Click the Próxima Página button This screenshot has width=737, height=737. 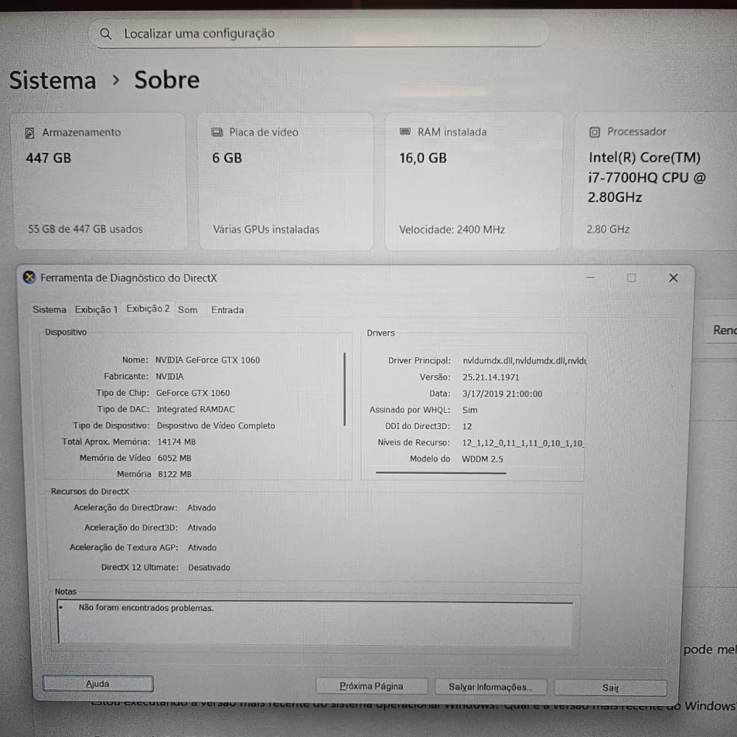371,686
